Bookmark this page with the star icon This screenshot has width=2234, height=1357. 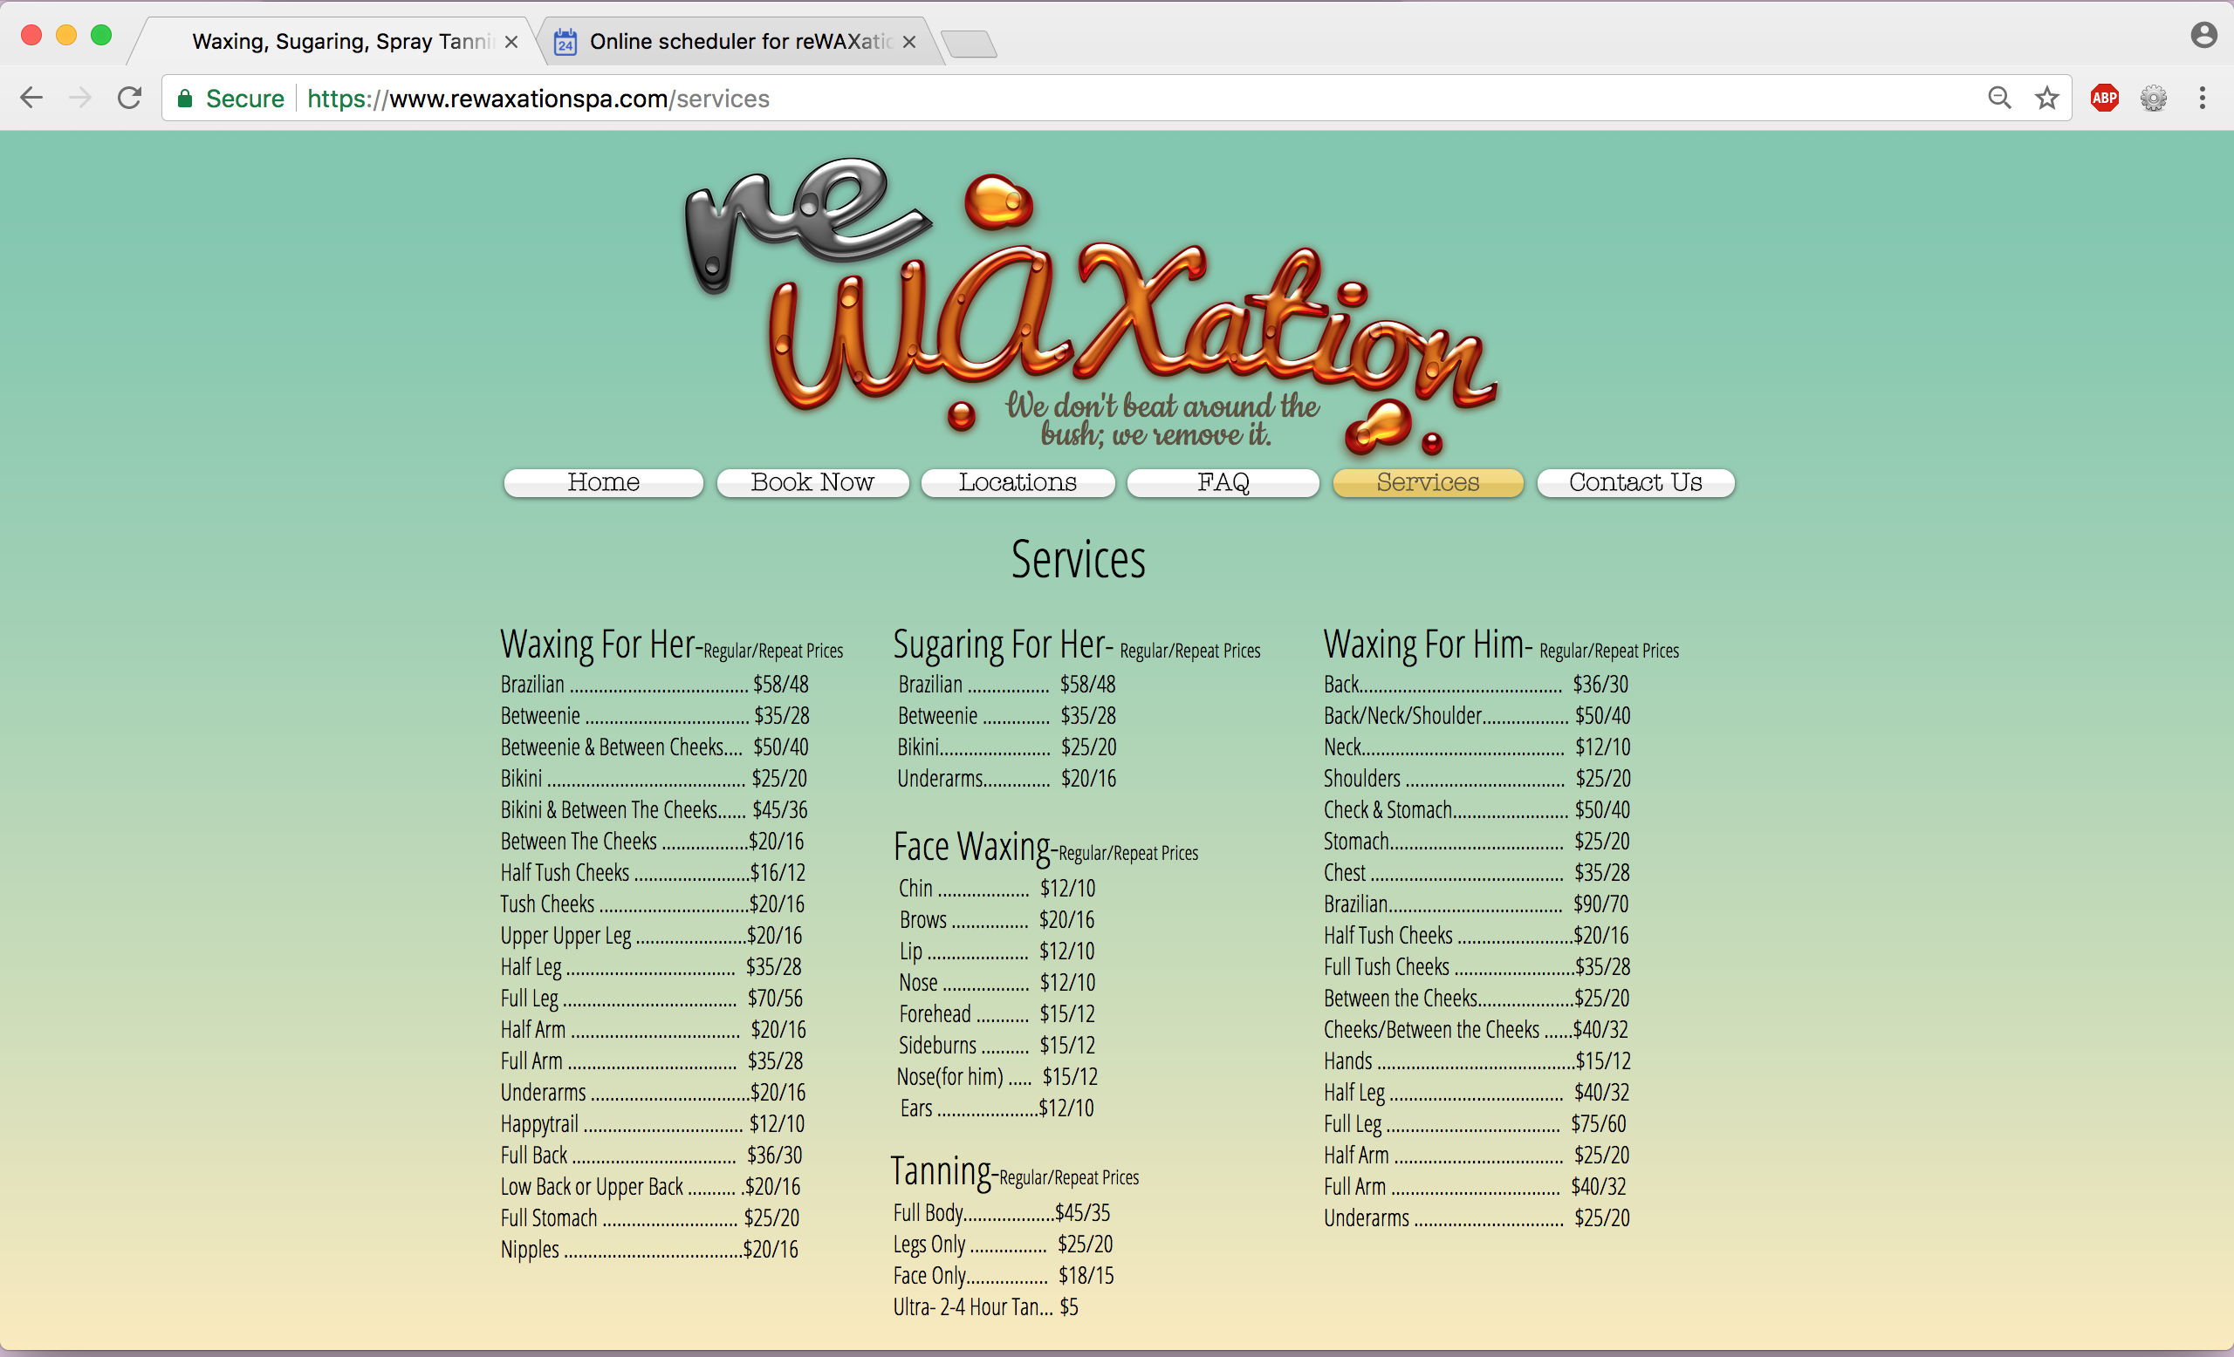pos(2047,98)
